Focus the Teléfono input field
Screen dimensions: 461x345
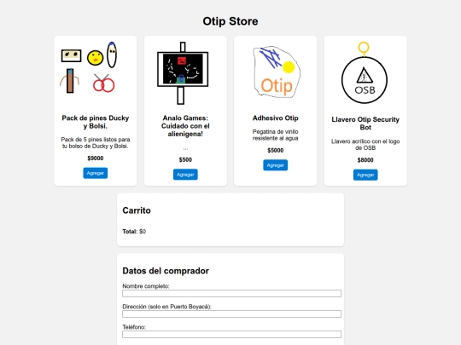tap(231, 335)
